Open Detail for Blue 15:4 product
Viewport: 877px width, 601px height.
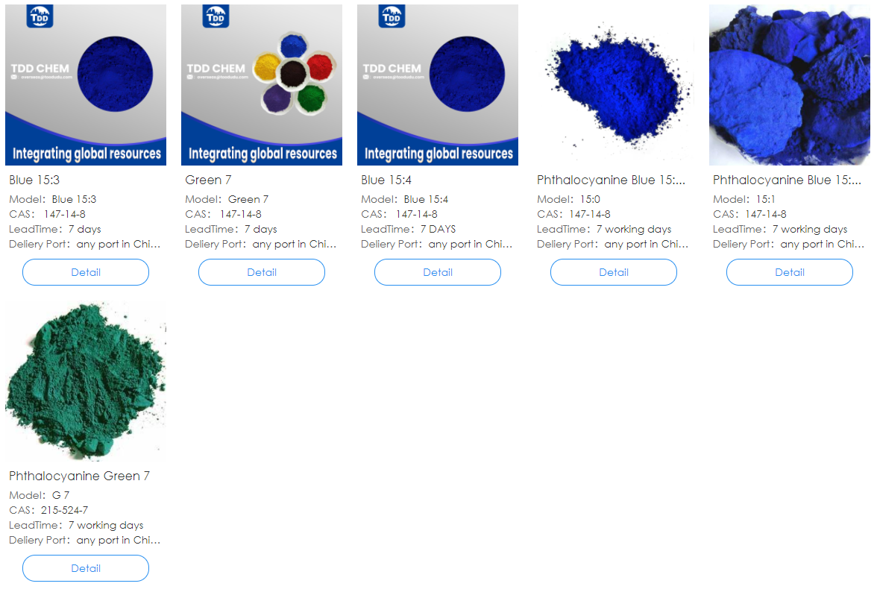437,272
